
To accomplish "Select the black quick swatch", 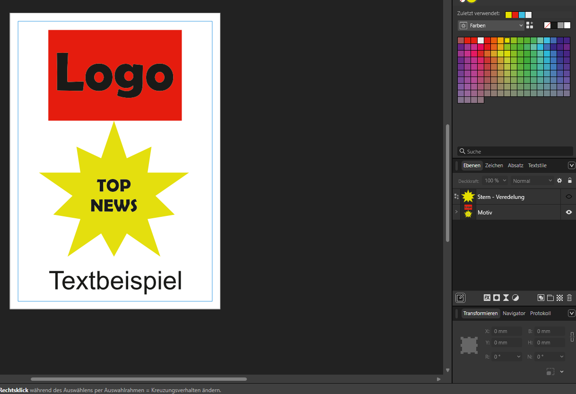I will pos(554,26).
